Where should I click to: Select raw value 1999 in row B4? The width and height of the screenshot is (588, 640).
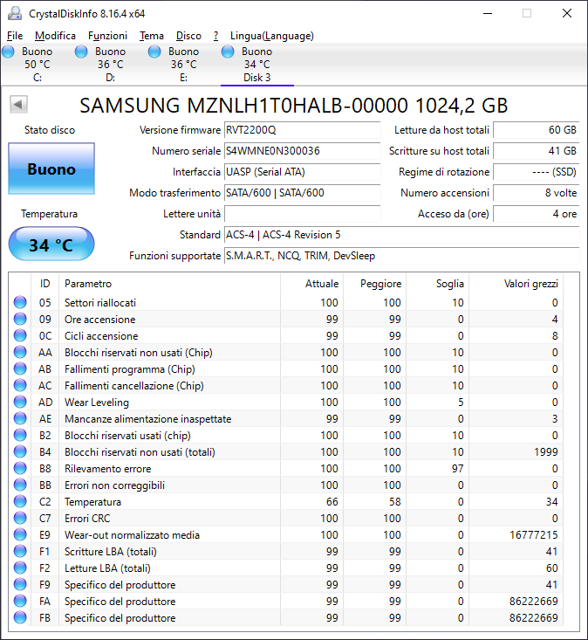[546, 451]
